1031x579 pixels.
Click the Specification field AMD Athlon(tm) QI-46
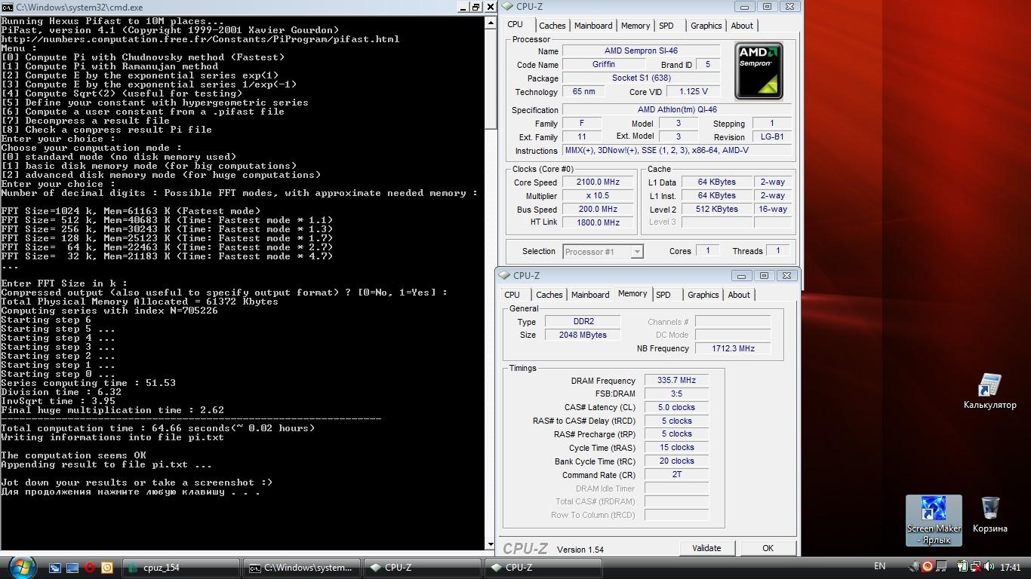tap(677, 110)
